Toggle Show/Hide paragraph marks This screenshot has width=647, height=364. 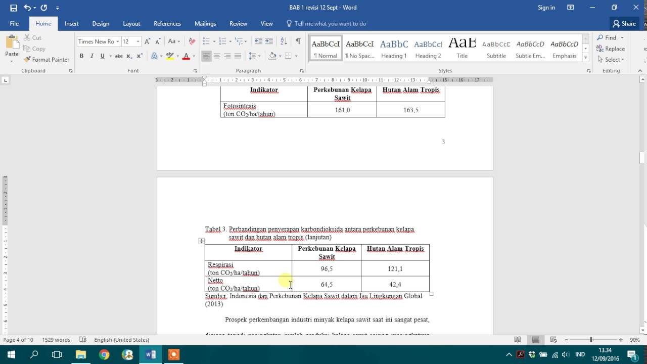pos(298,41)
